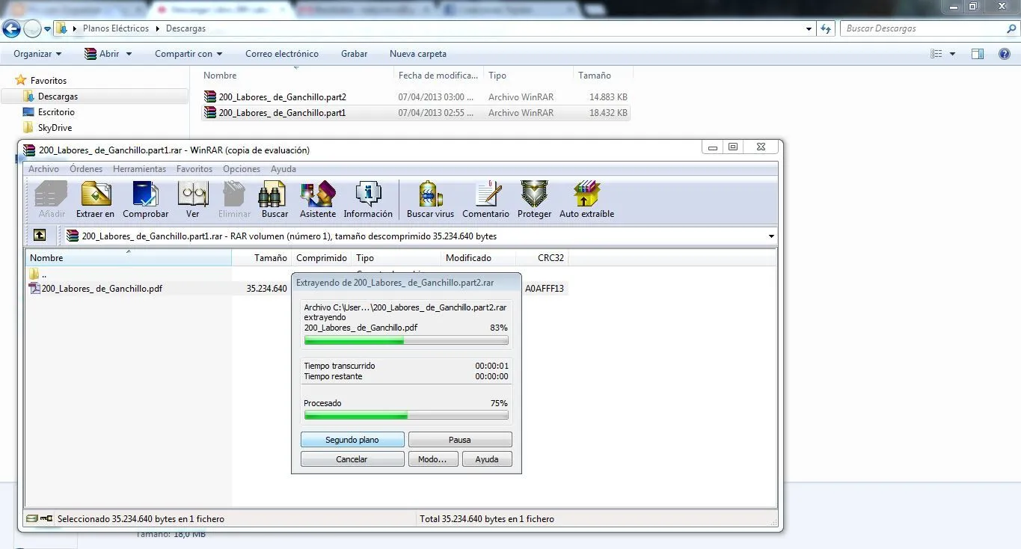The height and width of the screenshot is (549, 1021).
Task: Open the Explorer address bar history dropdown
Action: click(809, 28)
